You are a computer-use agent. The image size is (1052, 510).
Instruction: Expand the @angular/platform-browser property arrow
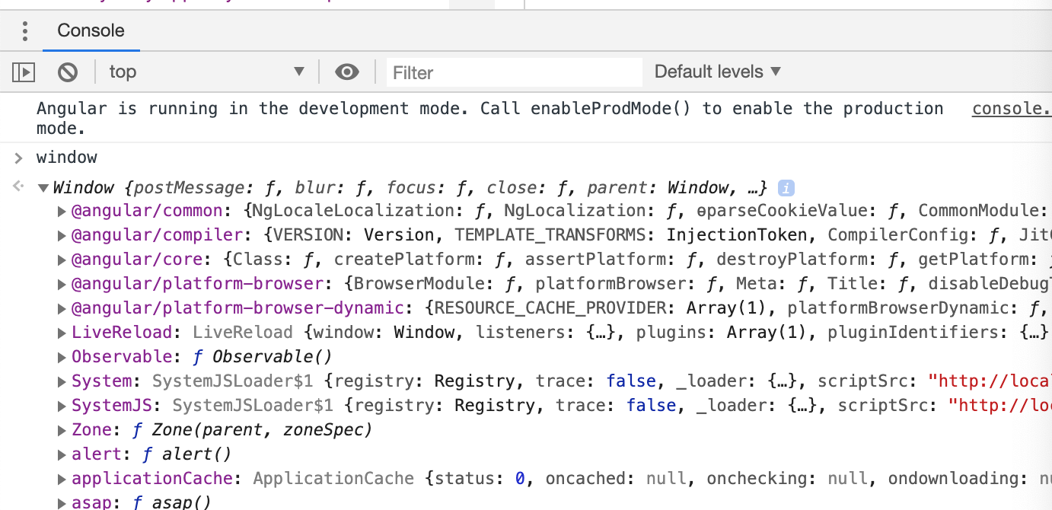click(62, 284)
